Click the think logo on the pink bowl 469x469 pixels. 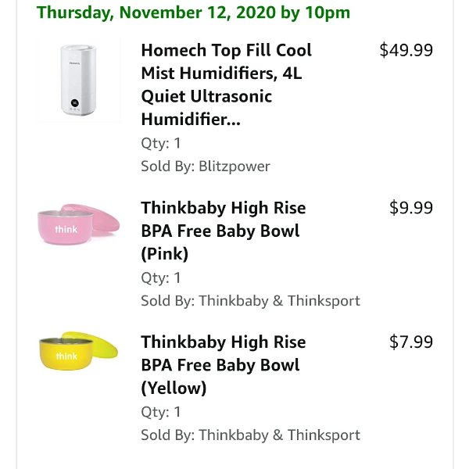[x=66, y=229]
